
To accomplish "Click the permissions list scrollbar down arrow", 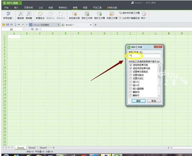I will [159, 96].
